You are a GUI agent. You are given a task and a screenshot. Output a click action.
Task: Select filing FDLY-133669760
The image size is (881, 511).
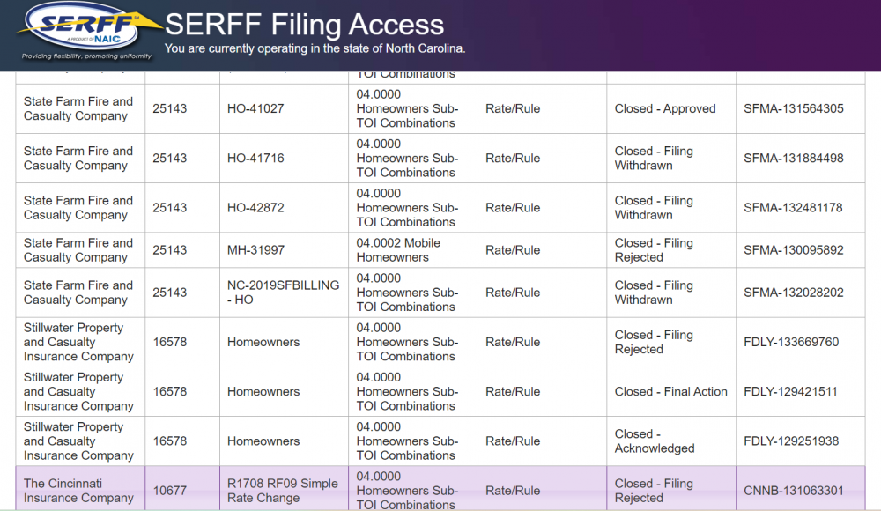click(x=791, y=342)
